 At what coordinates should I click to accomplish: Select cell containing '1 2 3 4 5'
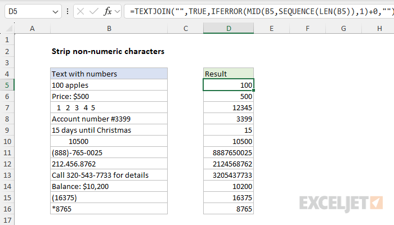coord(109,108)
